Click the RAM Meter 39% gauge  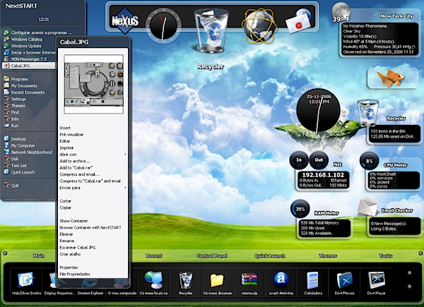tap(300, 209)
